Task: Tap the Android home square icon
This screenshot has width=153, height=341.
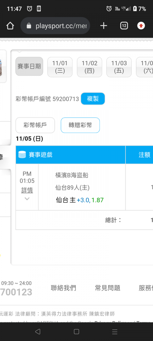Action: (x=76, y=331)
